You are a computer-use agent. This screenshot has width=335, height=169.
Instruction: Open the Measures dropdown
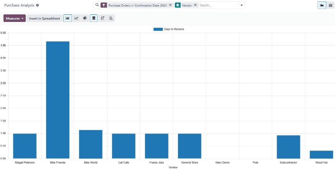[x=14, y=18]
